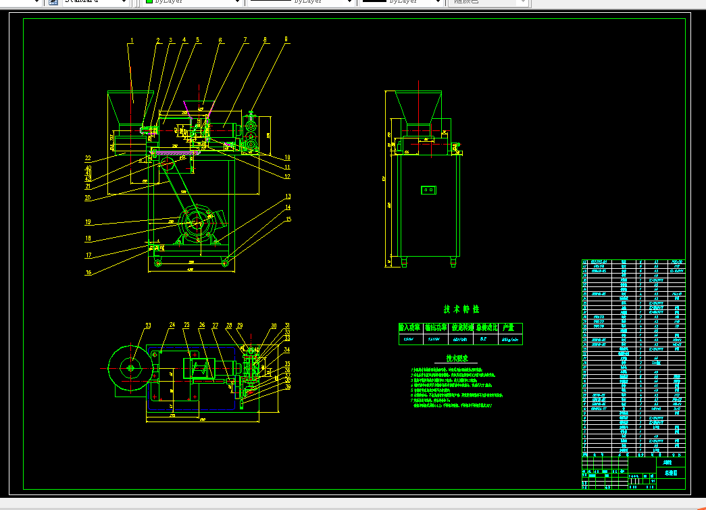Click the 技术特性 heading text

461,309
